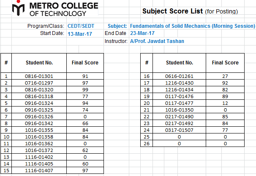Viewport: 256px width, 176px height.
Task: Select student number 1016-01372
Action: pos(39,150)
